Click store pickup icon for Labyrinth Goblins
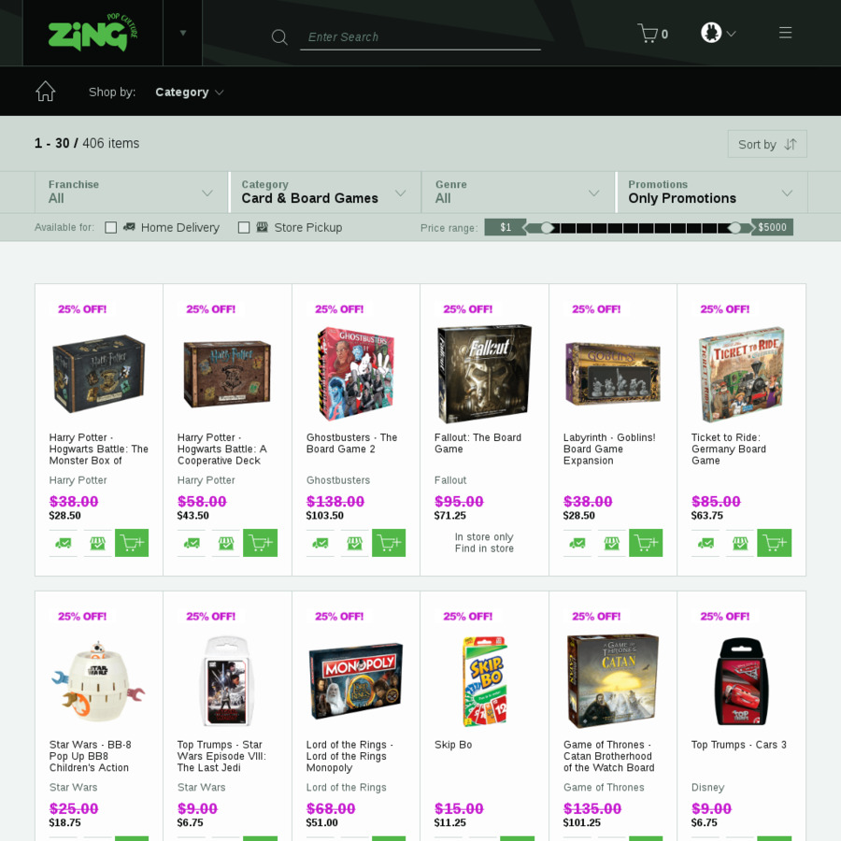841x841 pixels. pyautogui.click(x=612, y=543)
